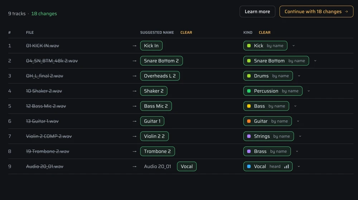Click the SUGGESTED NAME column header

[157, 32]
